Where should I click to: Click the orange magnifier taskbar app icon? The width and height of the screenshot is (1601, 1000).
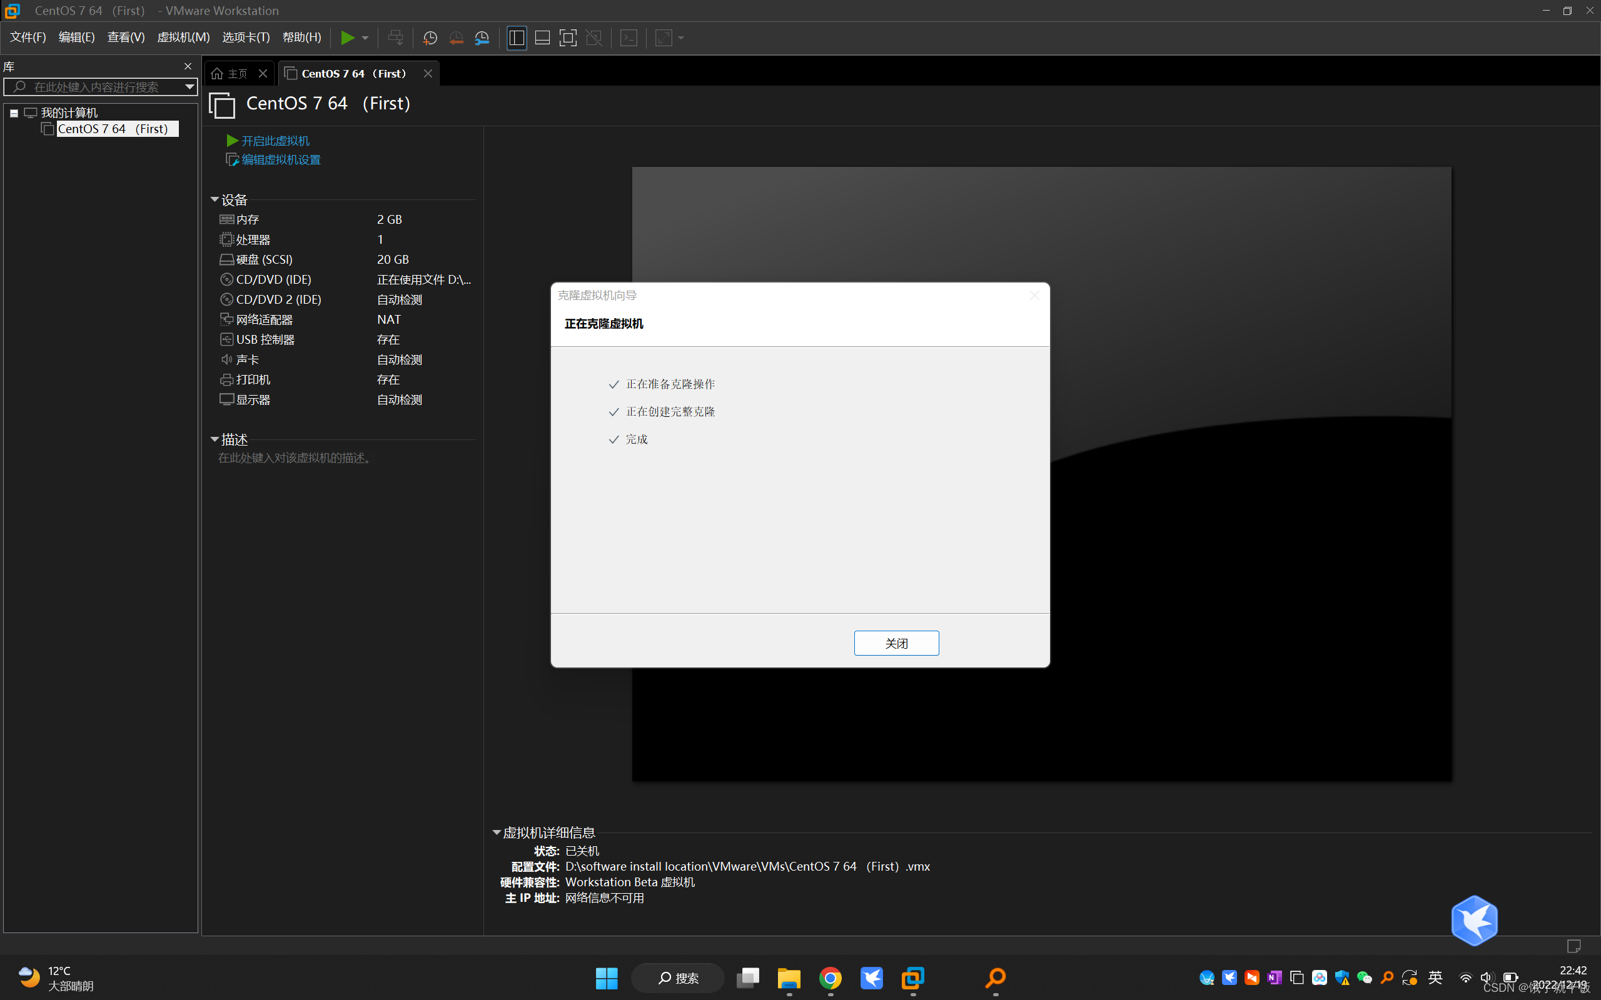(x=996, y=978)
